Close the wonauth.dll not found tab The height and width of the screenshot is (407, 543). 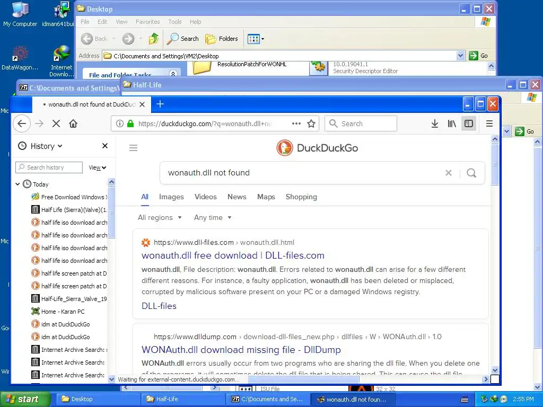point(142,104)
